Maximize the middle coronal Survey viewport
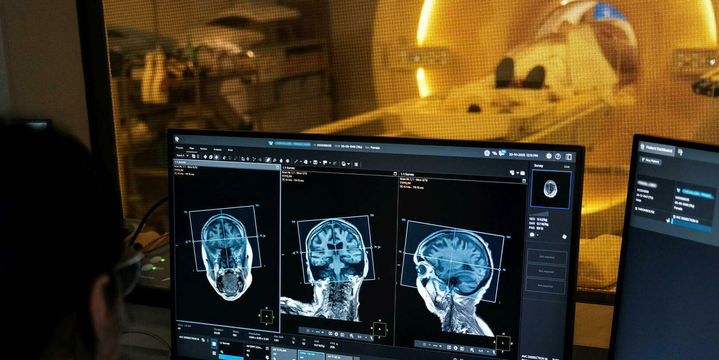Screen dimensions: 719x360 (395, 174)
